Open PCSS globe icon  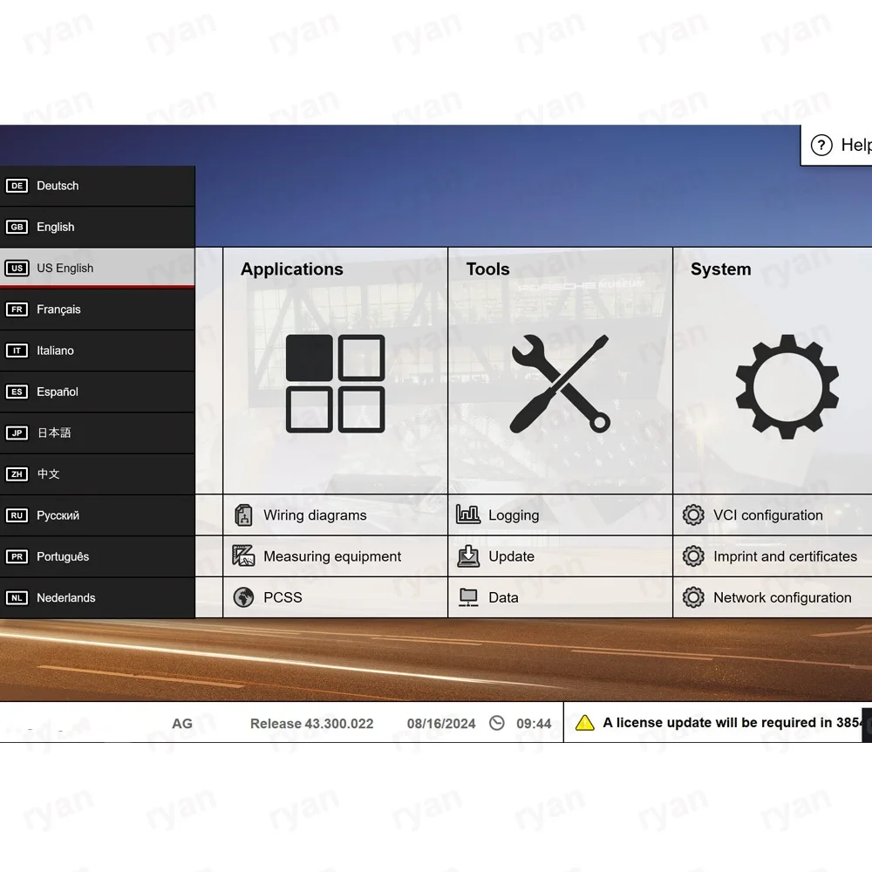click(244, 597)
